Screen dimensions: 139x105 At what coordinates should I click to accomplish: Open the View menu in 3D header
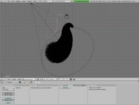point(9,79)
